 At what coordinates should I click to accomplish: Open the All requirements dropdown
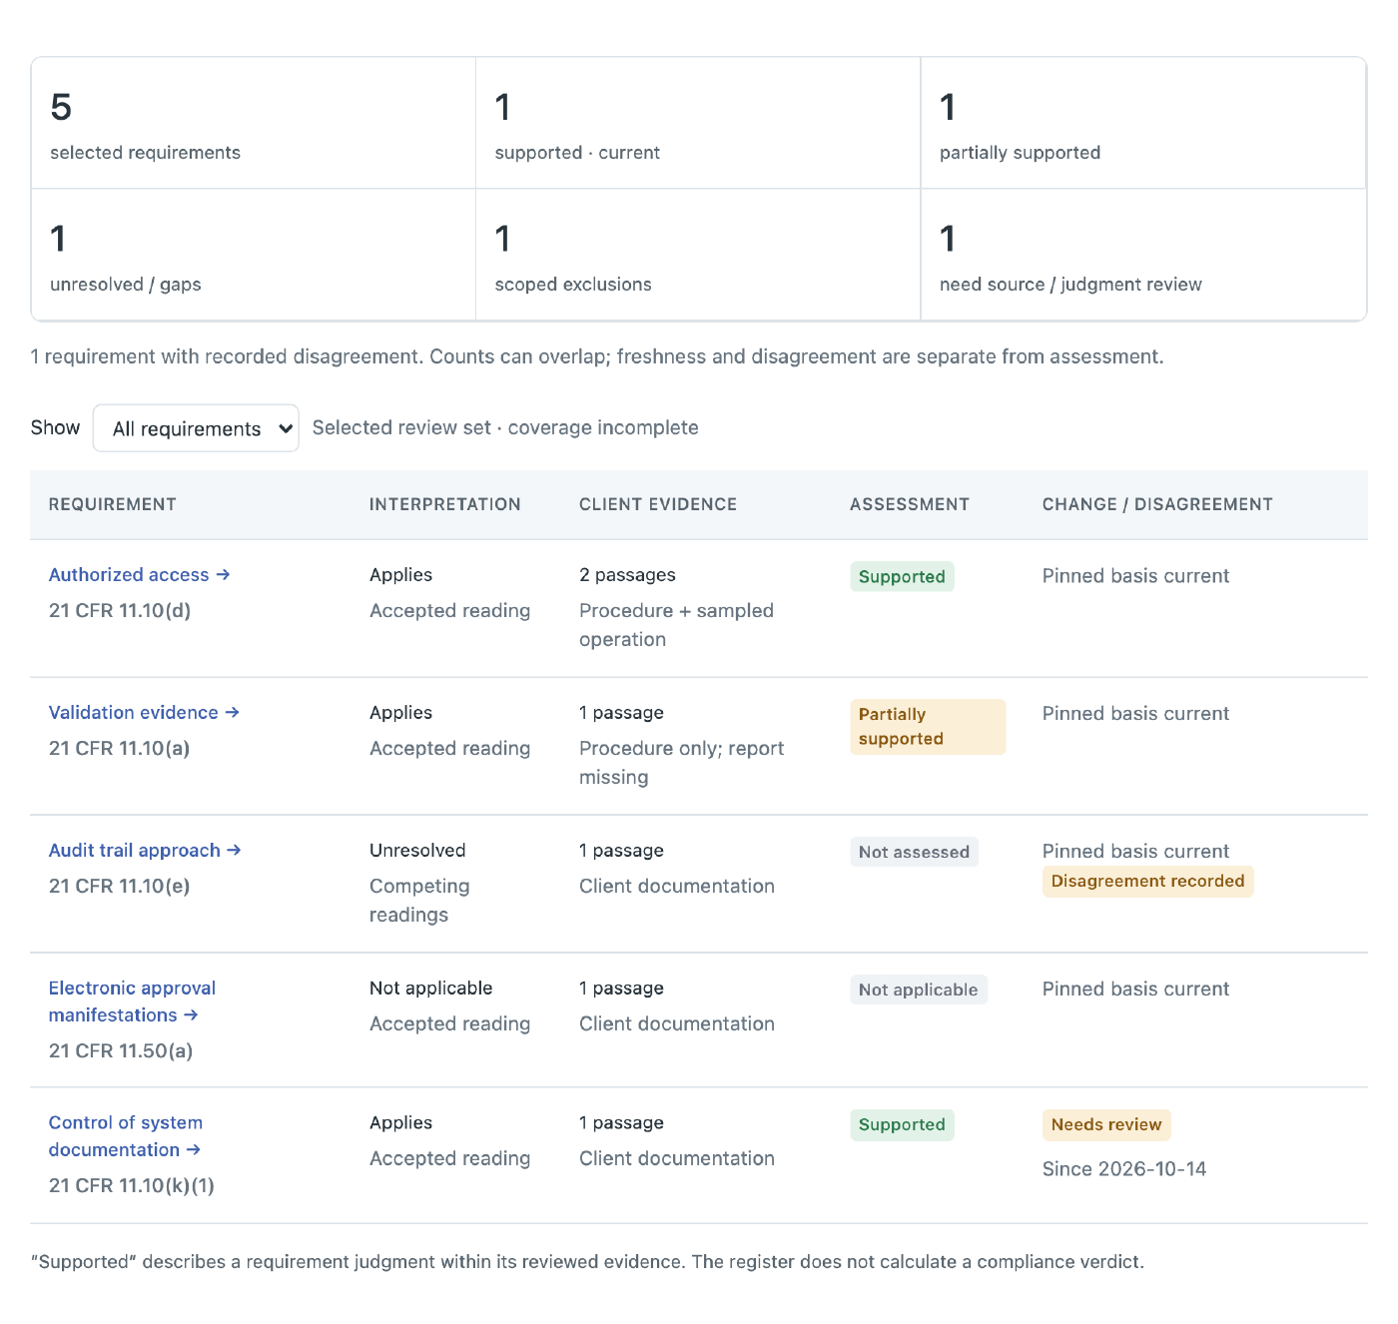pos(196,428)
